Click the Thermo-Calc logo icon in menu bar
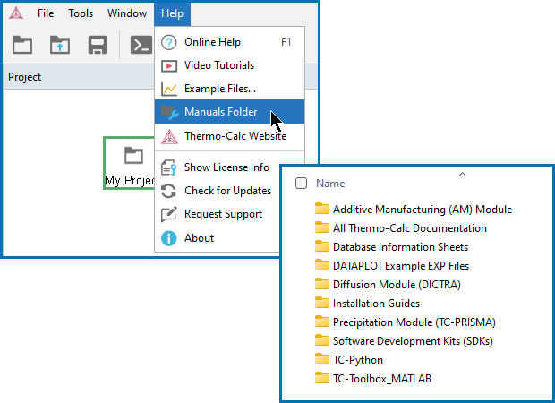 click(16, 13)
